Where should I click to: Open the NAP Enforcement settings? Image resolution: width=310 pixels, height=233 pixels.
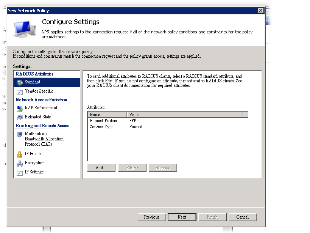coord(41,108)
